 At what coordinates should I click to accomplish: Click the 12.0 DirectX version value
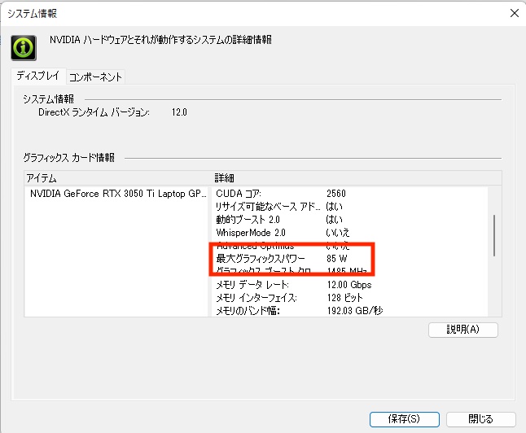click(179, 112)
